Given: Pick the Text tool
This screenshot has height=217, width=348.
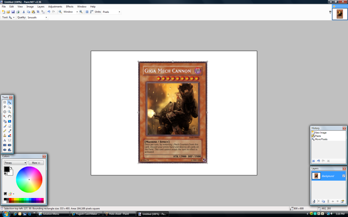Looking at the screenshot, I should (5, 140).
